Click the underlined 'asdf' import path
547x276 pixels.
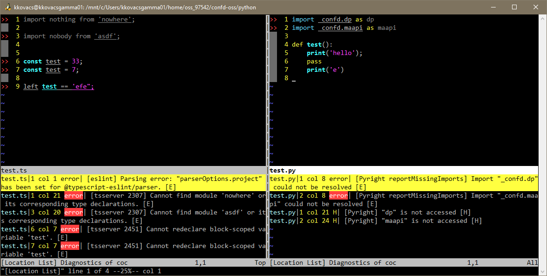(x=105, y=36)
